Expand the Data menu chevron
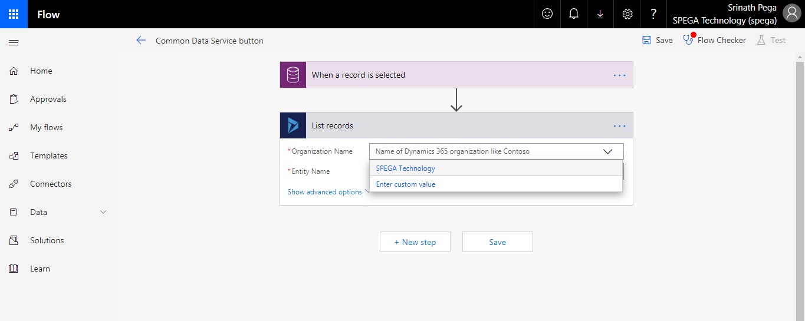 tap(103, 212)
